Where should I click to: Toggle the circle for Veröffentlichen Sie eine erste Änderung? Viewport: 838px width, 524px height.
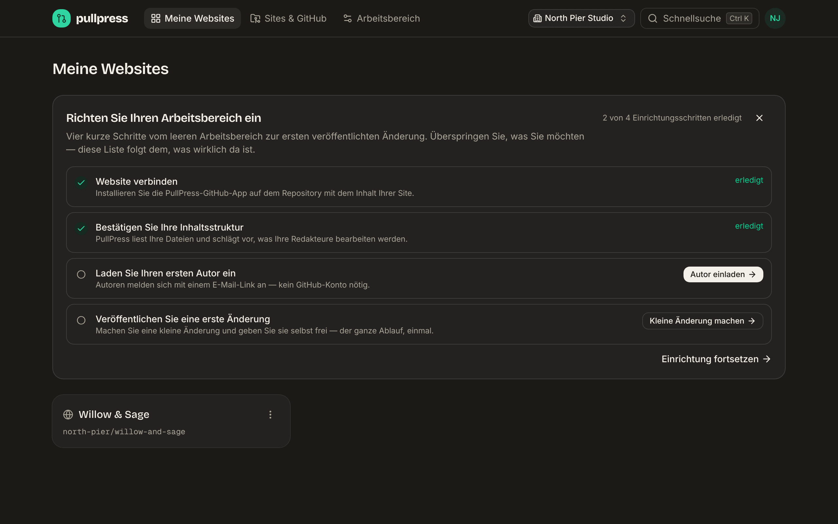point(81,320)
